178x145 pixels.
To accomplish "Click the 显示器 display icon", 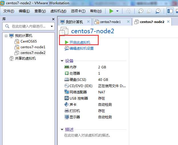I will point(67,117).
